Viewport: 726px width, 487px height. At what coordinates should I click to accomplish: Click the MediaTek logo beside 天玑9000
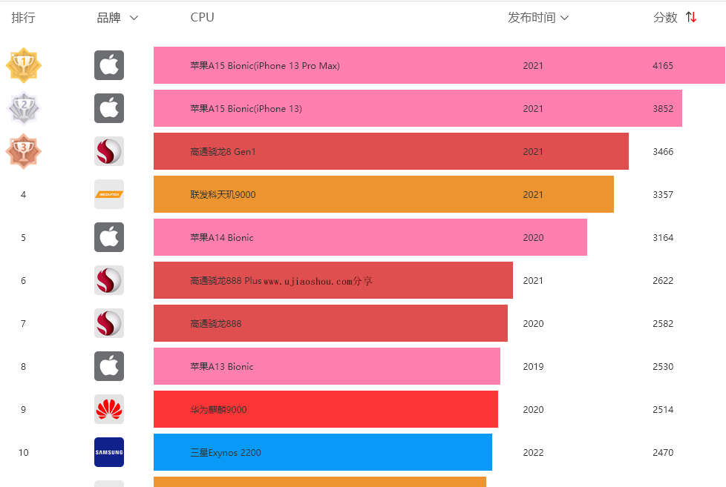pyautogui.click(x=109, y=194)
